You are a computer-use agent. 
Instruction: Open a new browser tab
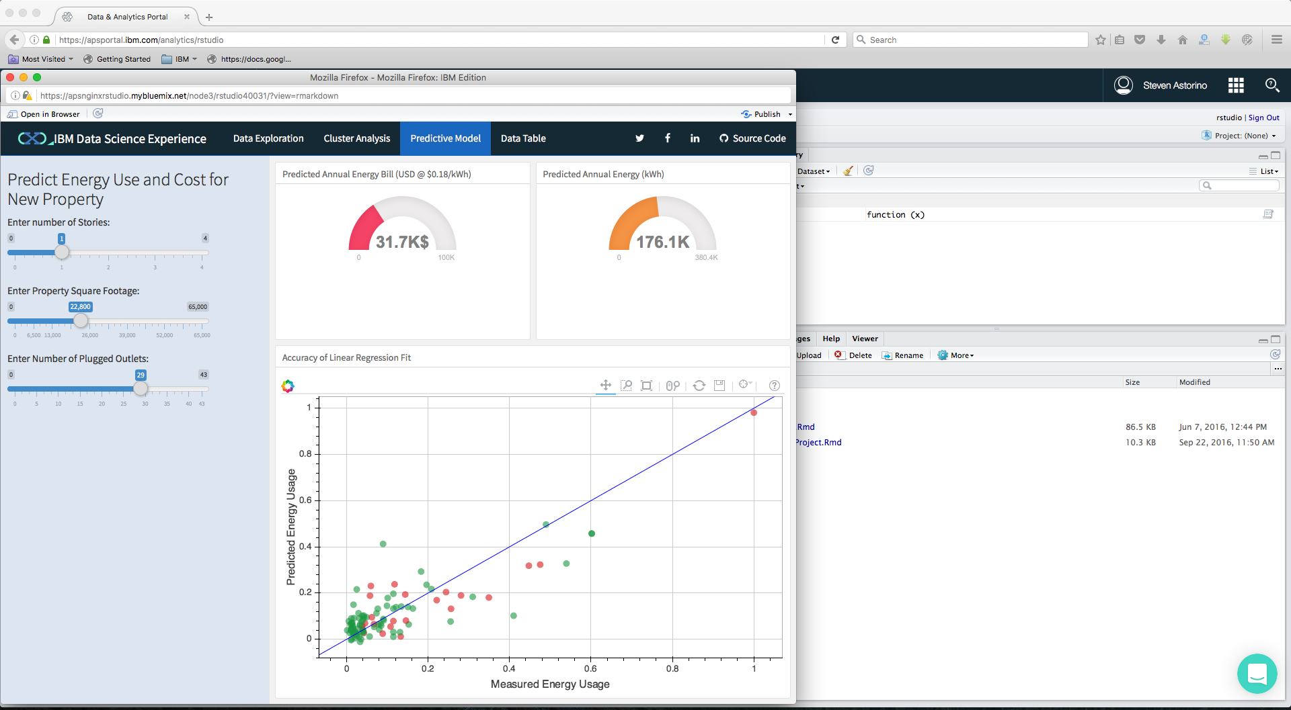[209, 17]
